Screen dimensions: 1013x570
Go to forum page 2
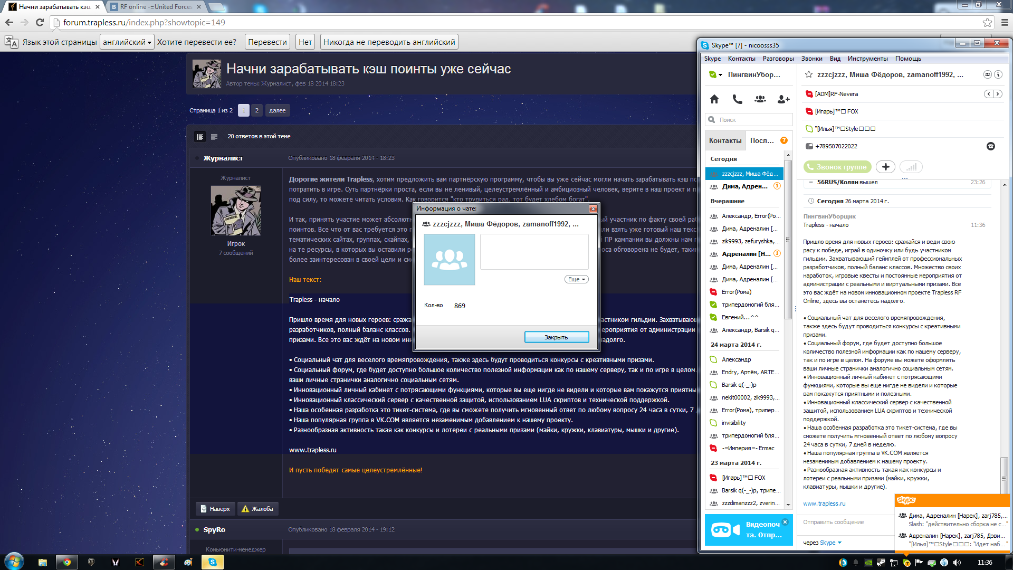click(x=257, y=110)
